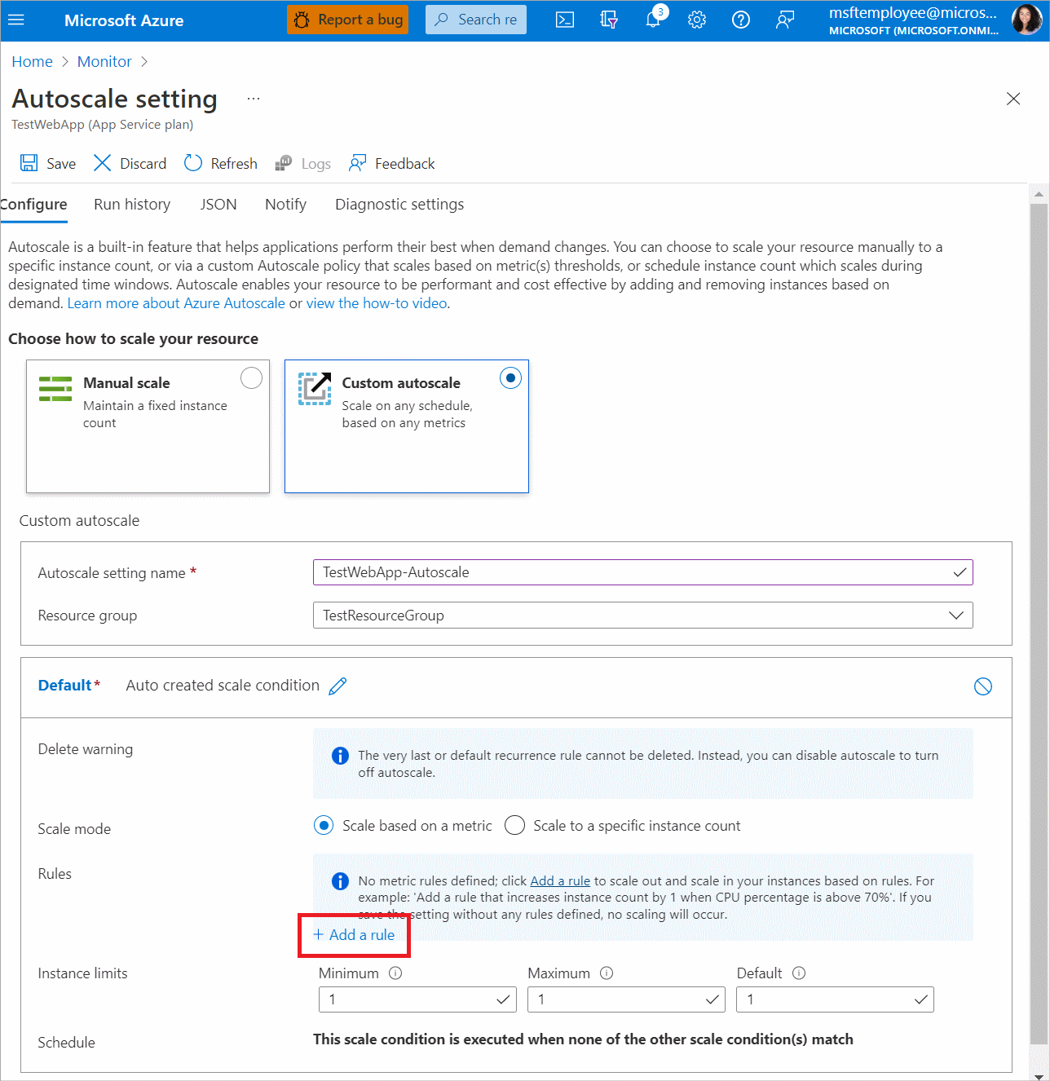Go to Home in the breadcrumb

tap(32, 62)
